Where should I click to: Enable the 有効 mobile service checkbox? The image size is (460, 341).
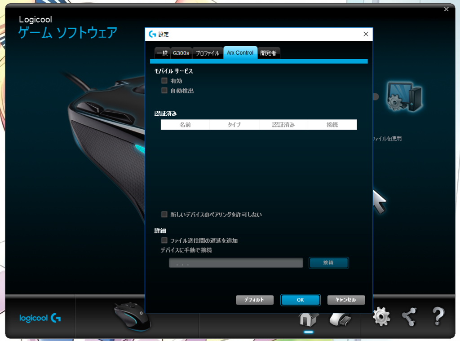point(164,81)
